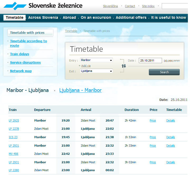The width and height of the screenshot is (190, 177).
Task: View Price for ICS 23 train
Action: click(153, 137)
